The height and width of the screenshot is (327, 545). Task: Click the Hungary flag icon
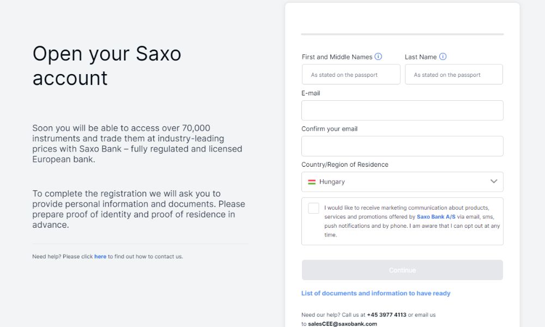tap(312, 182)
